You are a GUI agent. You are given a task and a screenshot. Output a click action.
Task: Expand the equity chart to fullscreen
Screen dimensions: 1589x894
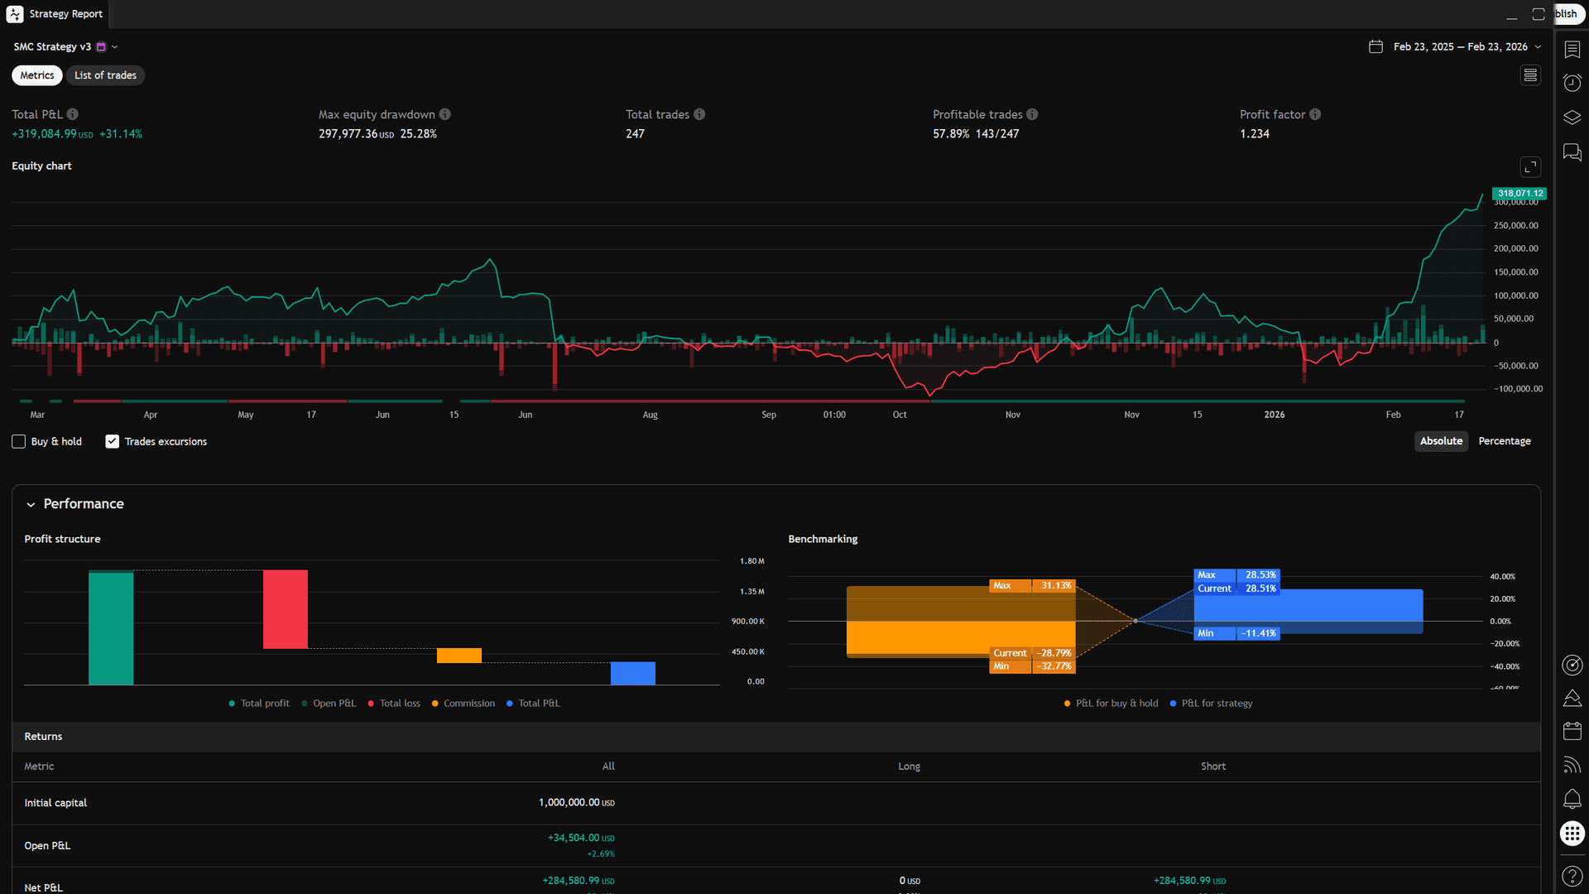[x=1530, y=166]
